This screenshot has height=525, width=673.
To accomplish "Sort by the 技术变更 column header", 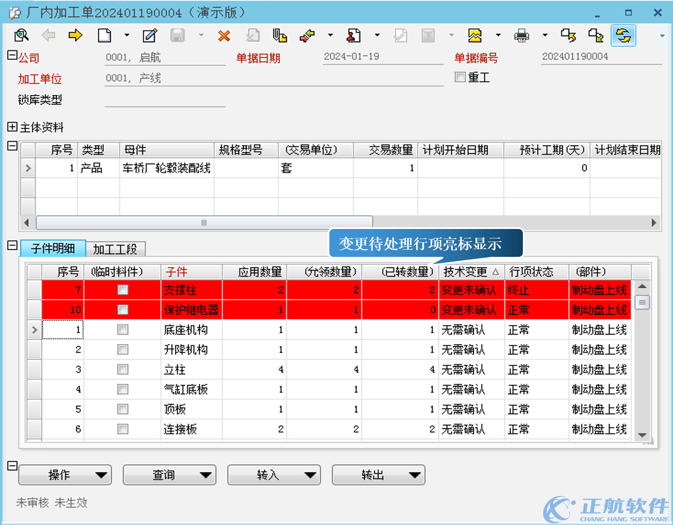I will coord(471,272).
